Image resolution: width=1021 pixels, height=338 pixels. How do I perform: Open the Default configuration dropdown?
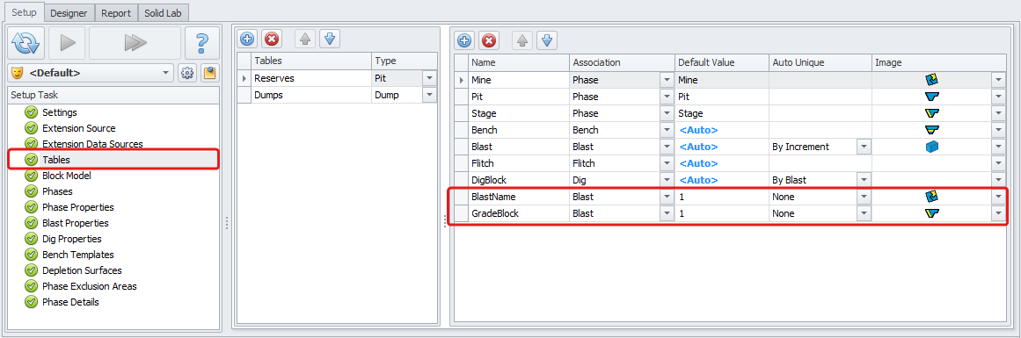tap(166, 73)
